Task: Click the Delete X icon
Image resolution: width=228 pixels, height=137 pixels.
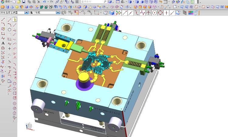Action: (x=39, y=2)
